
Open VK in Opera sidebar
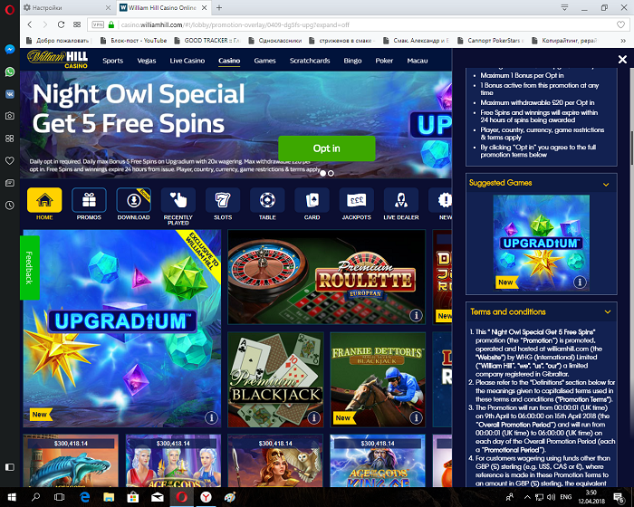pos(10,94)
